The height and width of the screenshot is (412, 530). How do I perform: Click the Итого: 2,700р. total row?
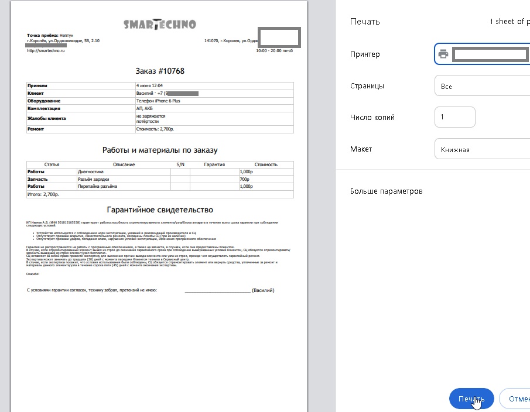(43, 193)
